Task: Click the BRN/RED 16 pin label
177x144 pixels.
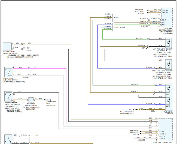Action: click(155, 12)
